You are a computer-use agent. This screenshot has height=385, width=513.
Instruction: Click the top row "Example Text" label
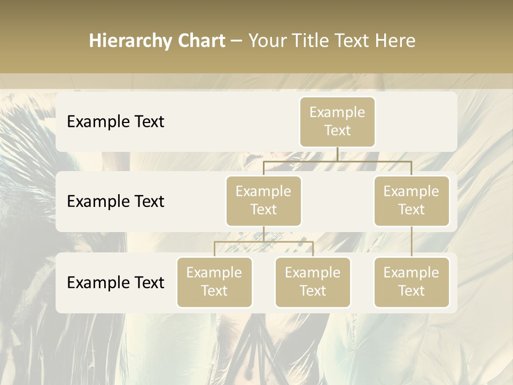[115, 122]
